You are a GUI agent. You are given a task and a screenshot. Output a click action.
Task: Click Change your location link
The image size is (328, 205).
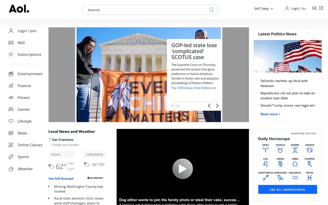[66, 145]
